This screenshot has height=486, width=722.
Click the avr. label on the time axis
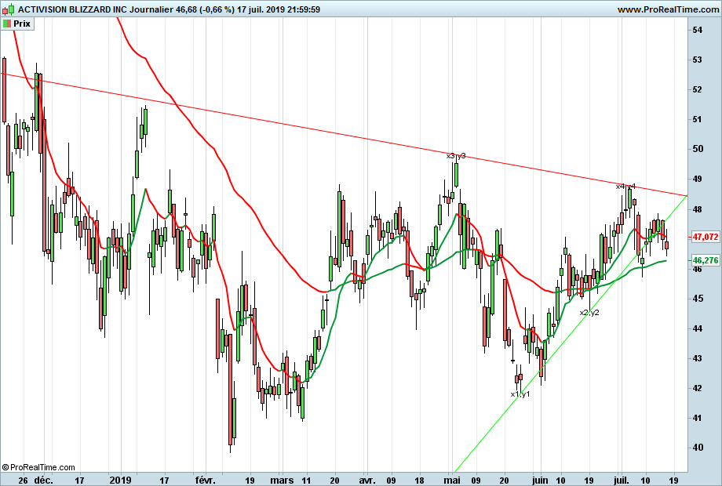click(366, 481)
